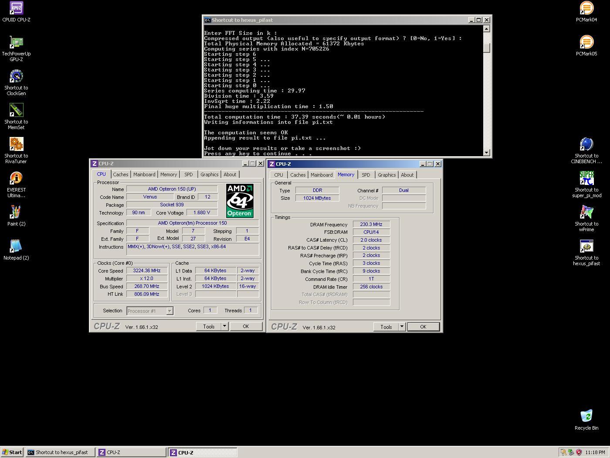The width and height of the screenshot is (610, 458).
Task: Open Memory tab in left CPU-Z window
Action: 169,174
